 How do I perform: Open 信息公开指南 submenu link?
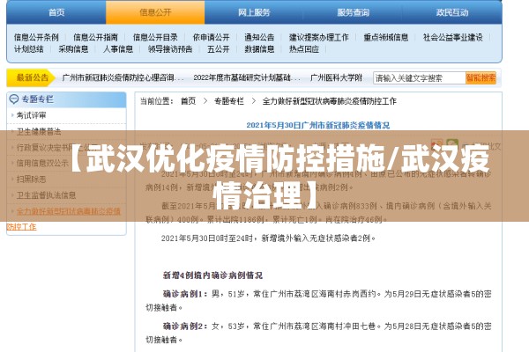(95, 37)
